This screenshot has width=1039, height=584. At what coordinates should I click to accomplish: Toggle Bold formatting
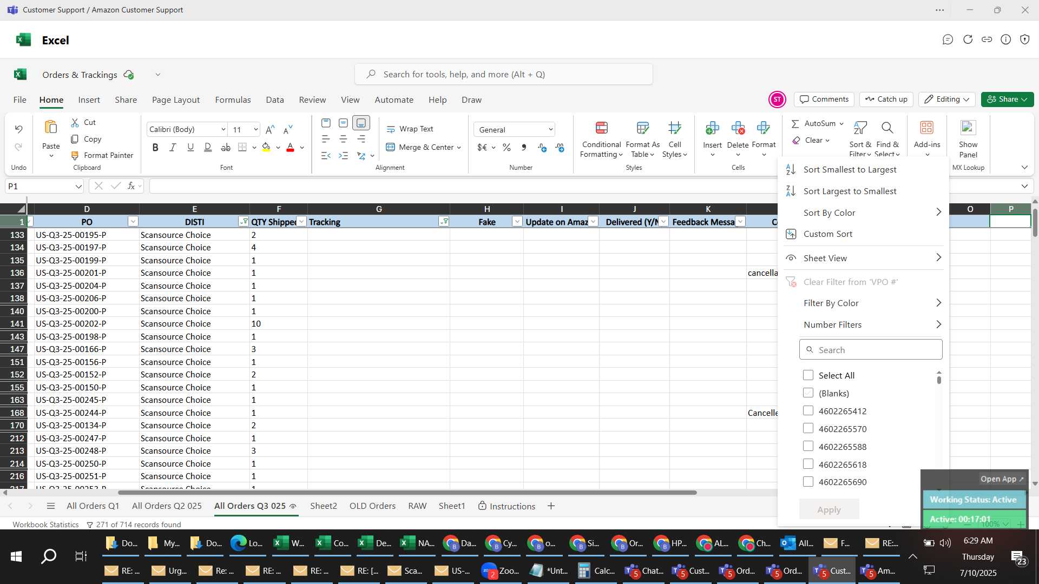(155, 148)
